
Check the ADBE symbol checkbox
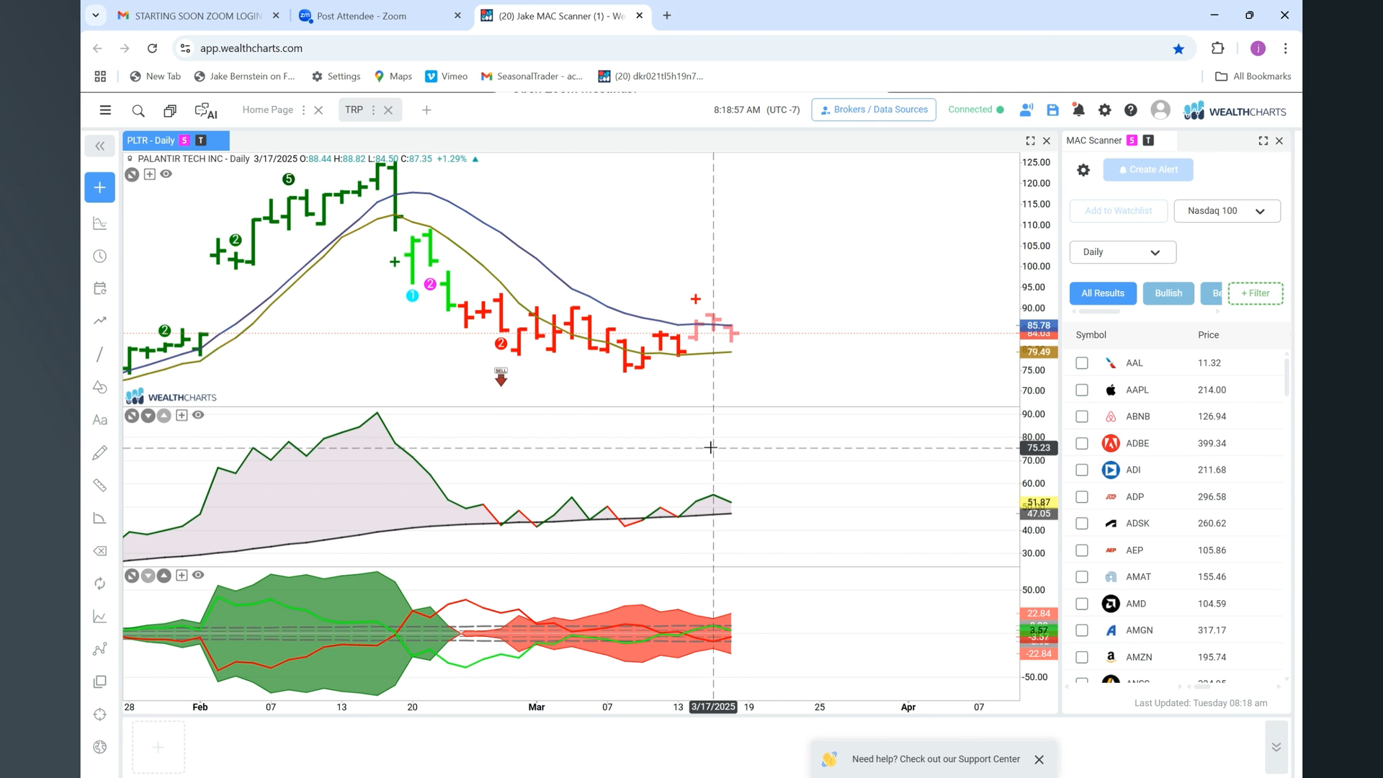point(1082,444)
